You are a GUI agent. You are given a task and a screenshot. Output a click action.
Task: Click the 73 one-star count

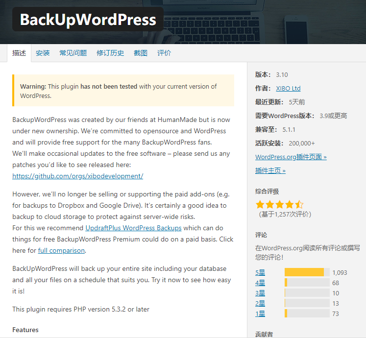[336, 314]
